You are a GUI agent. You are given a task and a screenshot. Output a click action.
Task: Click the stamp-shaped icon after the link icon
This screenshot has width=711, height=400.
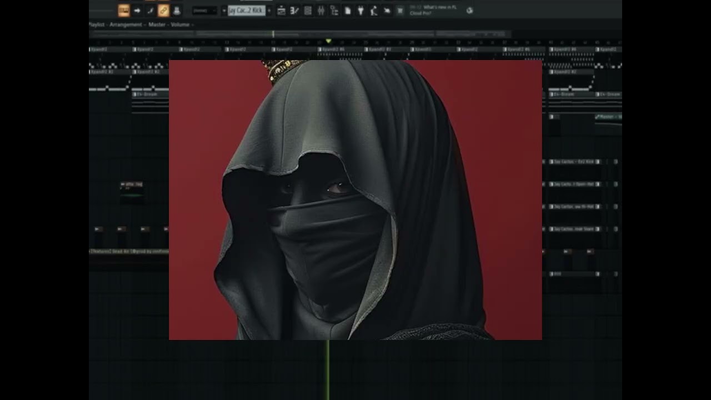coord(177,10)
